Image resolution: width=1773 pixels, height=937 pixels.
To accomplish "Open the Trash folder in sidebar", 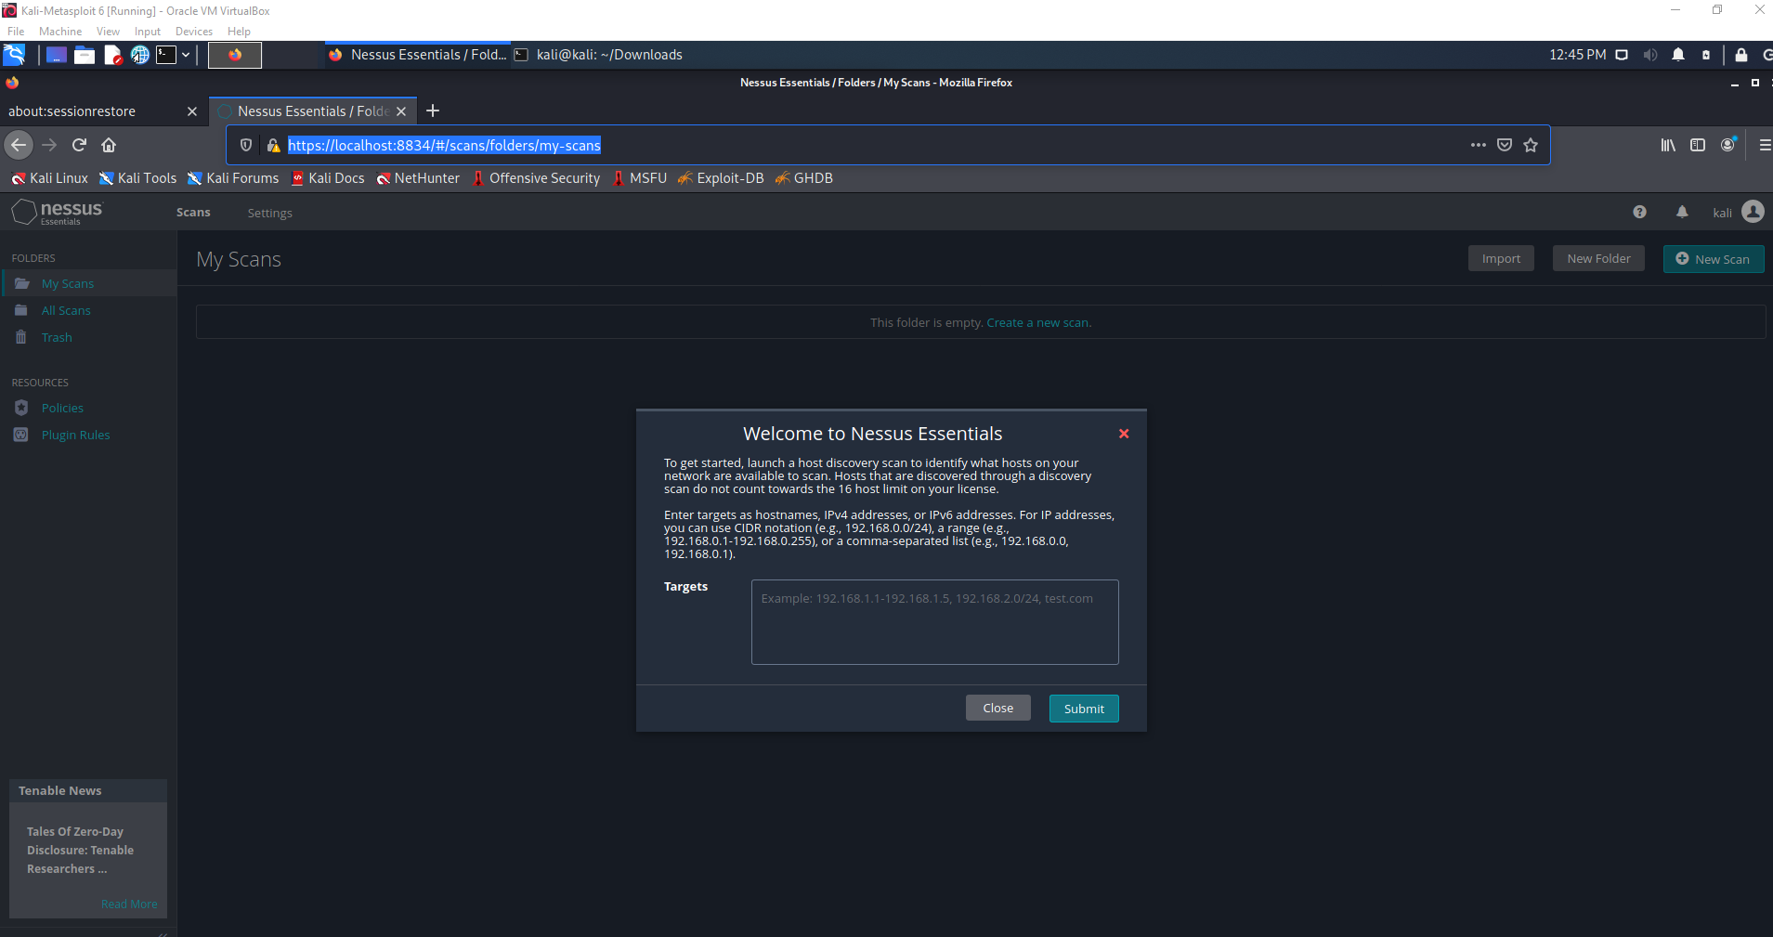I will coord(88,337).
